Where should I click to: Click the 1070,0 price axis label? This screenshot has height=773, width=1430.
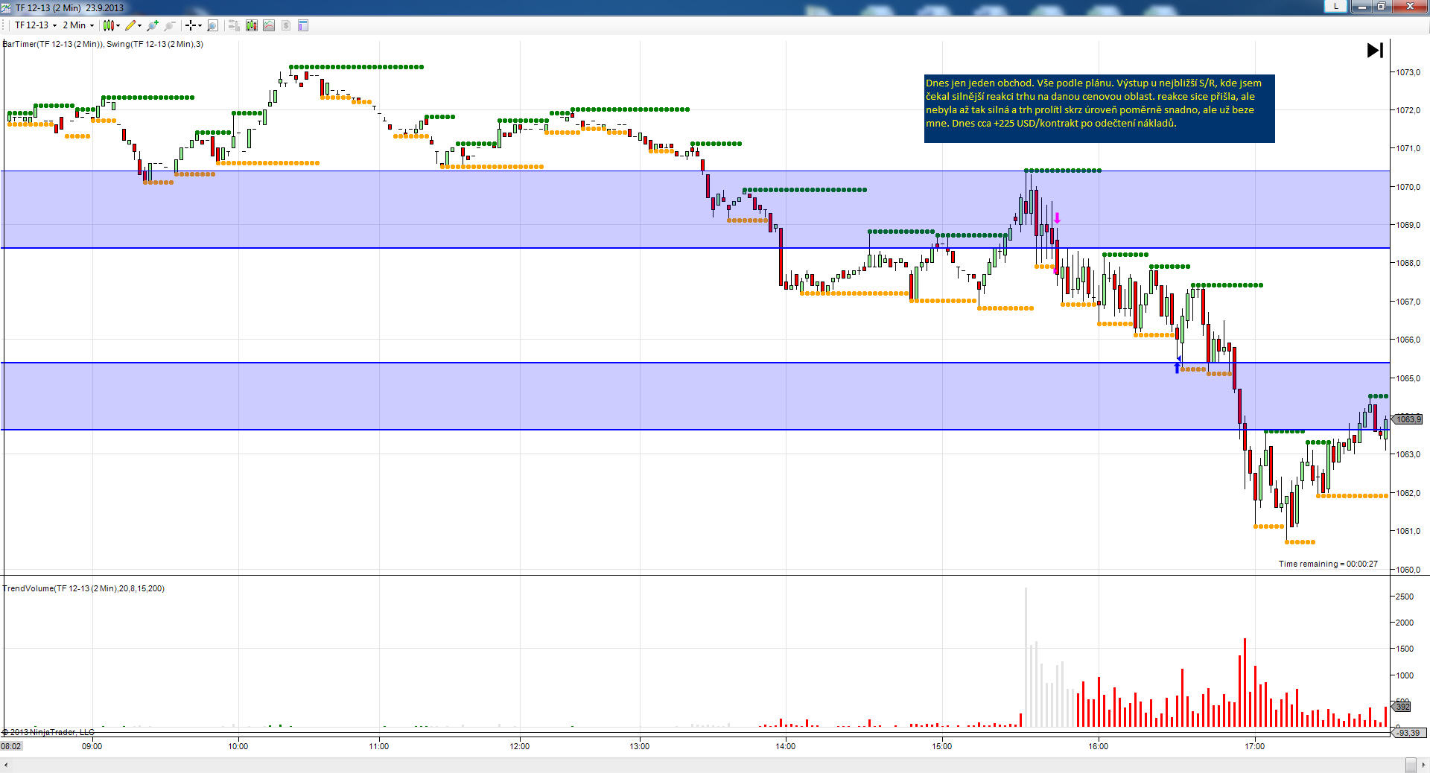[x=1408, y=187]
